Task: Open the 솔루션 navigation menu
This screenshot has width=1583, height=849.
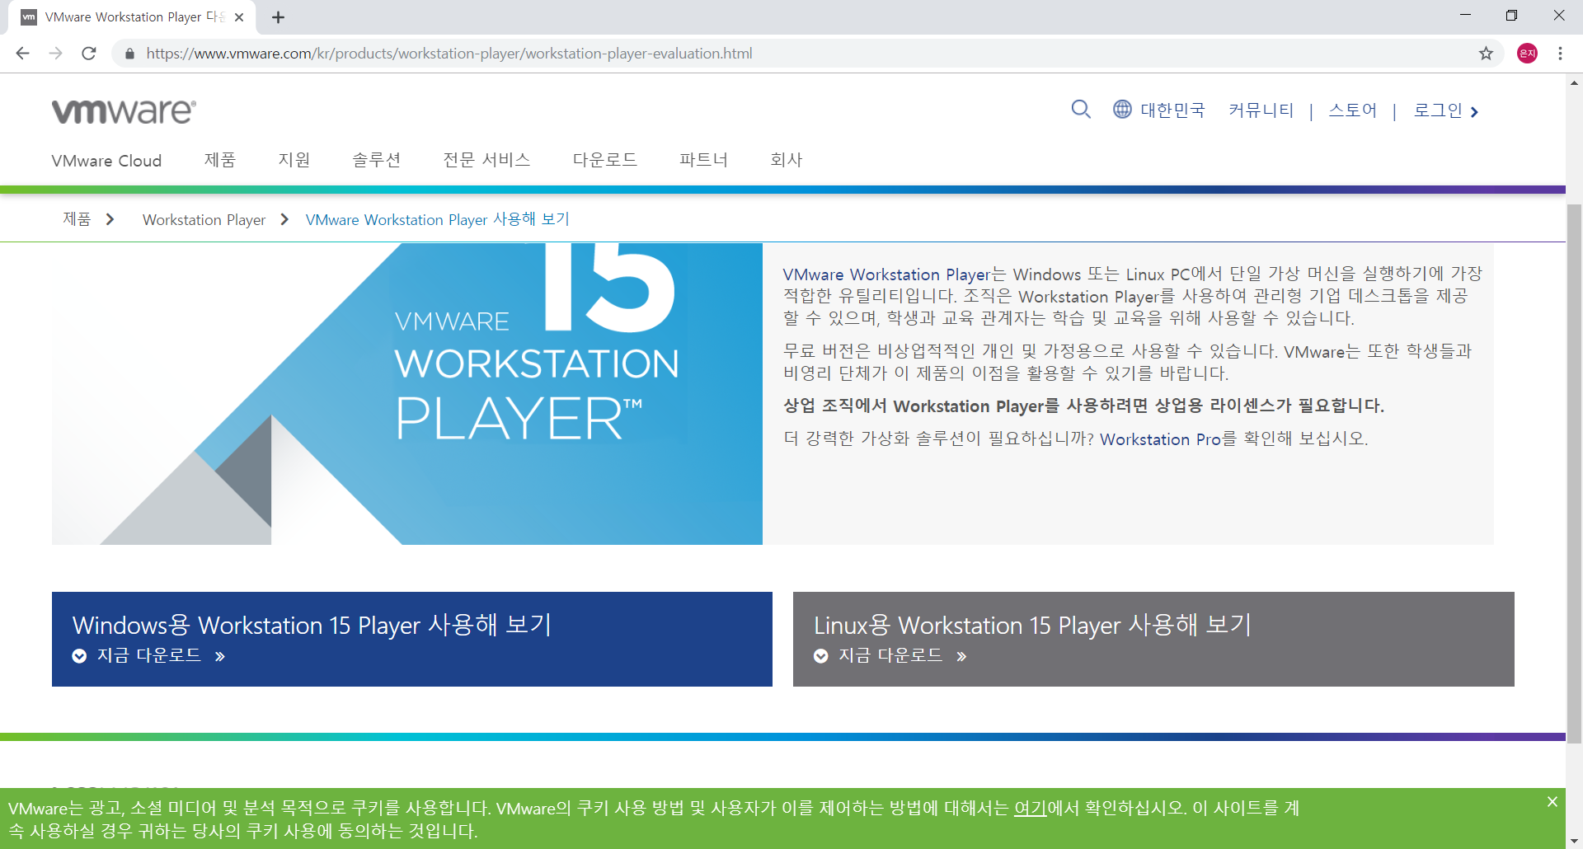Action: [x=376, y=160]
